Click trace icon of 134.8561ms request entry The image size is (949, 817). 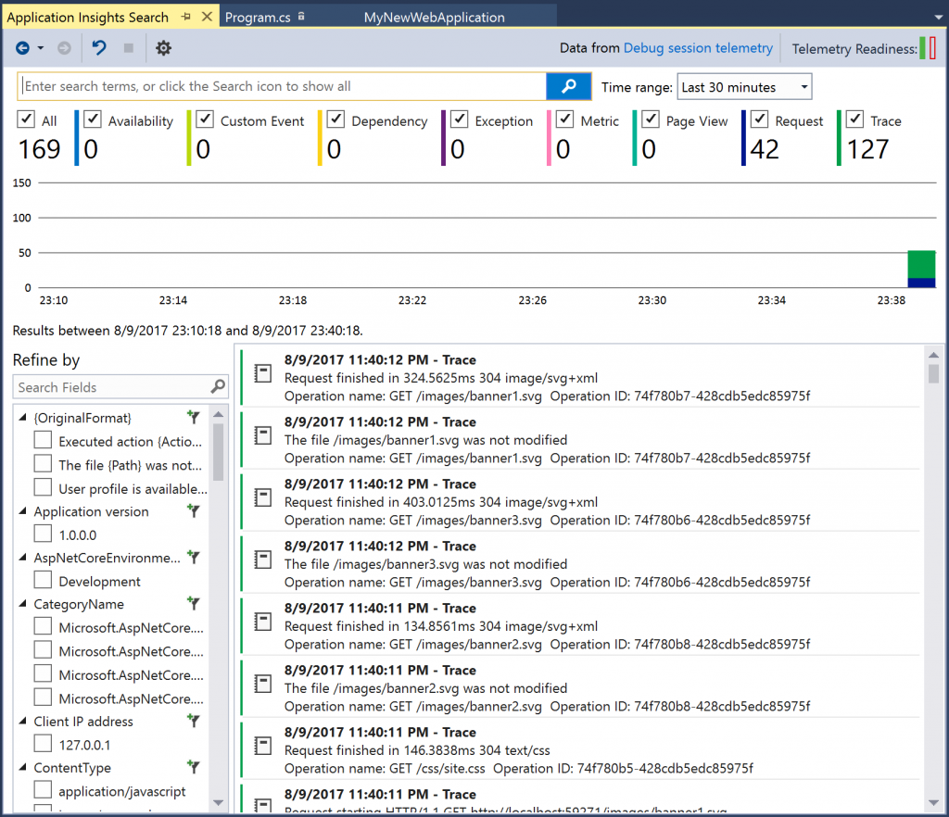[x=262, y=621]
